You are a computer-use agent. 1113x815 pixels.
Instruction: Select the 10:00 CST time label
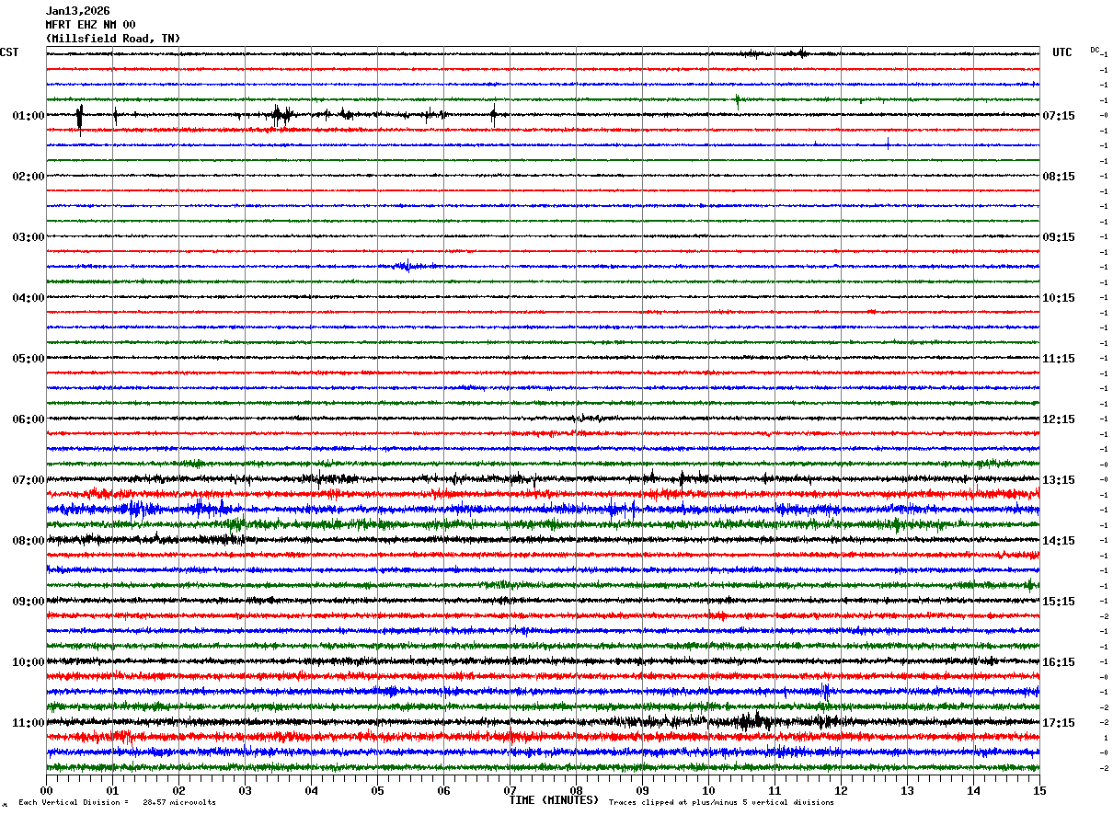pyautogui.click(x=29, y=662)
